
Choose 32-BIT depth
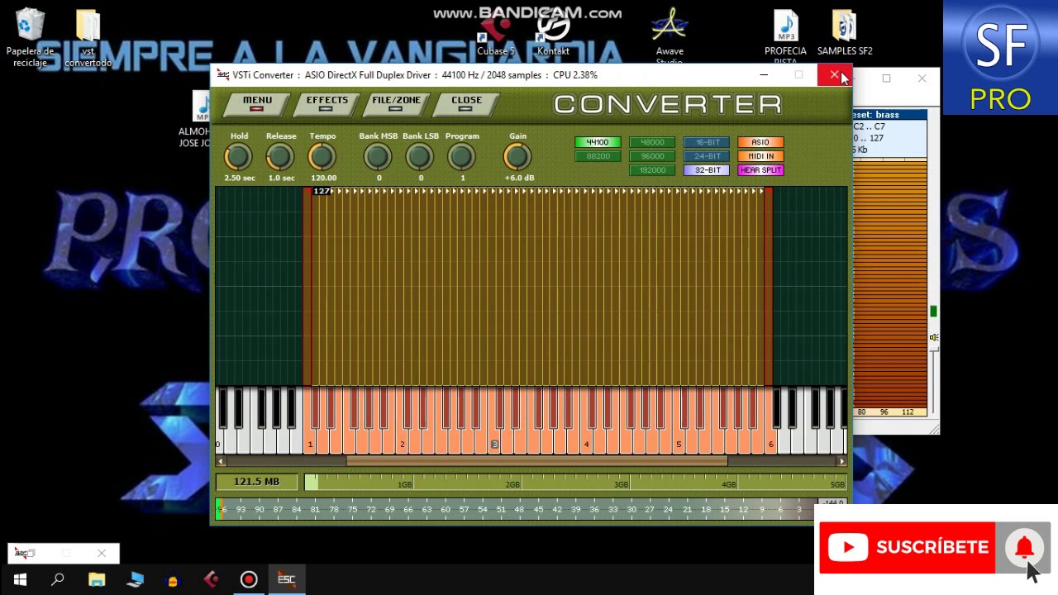click(x=707, y=170)
